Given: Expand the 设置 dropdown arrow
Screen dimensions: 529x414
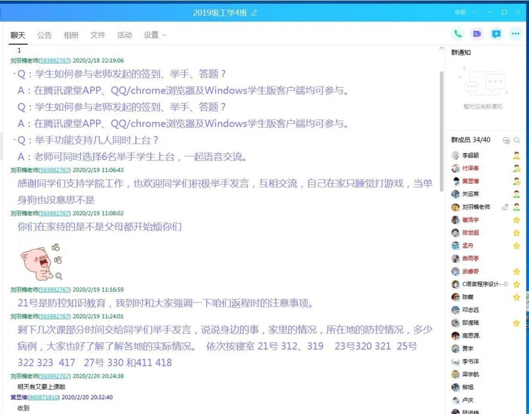Looking at the screenshot, I should click(164, 35).
